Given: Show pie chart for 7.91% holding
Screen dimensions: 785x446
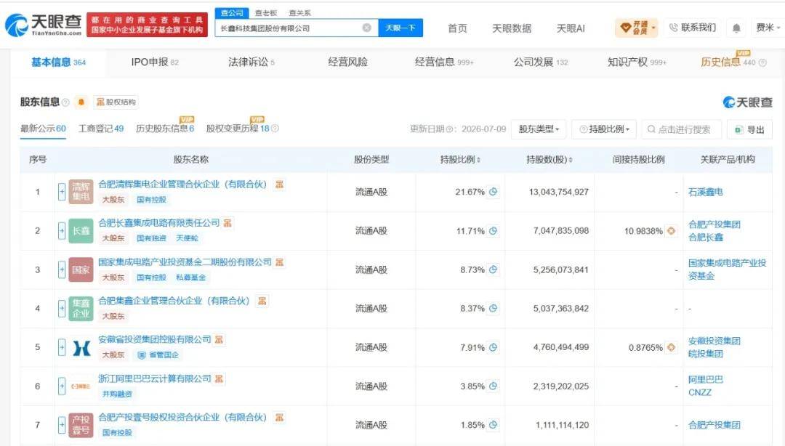Looking at the screenshot, I should pyautogui.click(x=493, y=347).
